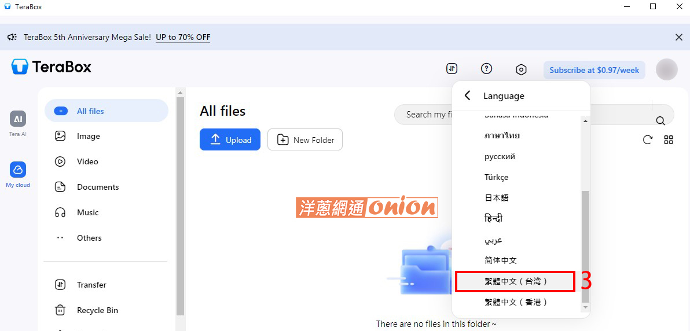Click the Search my files field
The width and height of the screenshot is (690, 331).
click(x=423, y=115)
